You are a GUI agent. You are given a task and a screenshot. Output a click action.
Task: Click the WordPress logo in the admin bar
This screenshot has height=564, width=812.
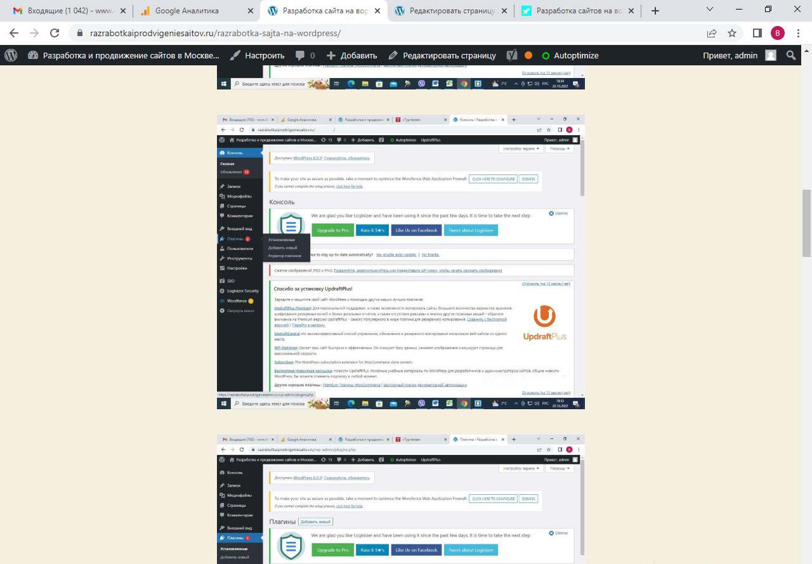11,55
